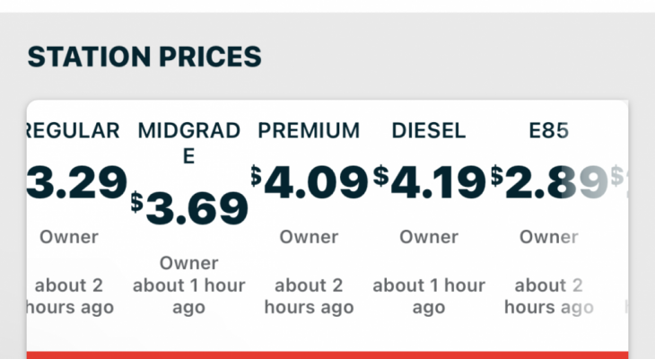Click Owner under Diesel price
This screenshot has width=655, height=359.
(x=429, y=237)
